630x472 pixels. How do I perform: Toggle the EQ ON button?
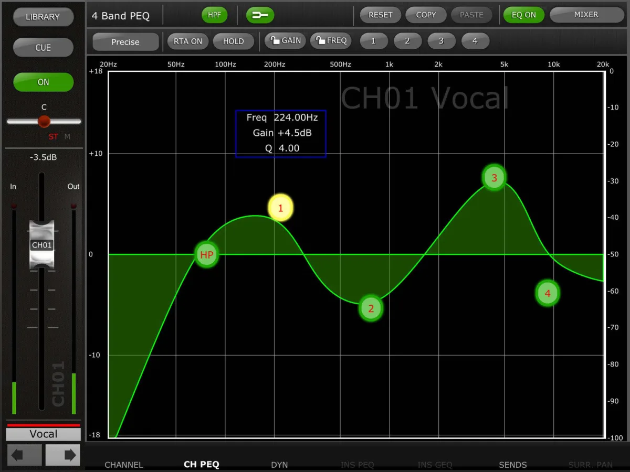523,15
